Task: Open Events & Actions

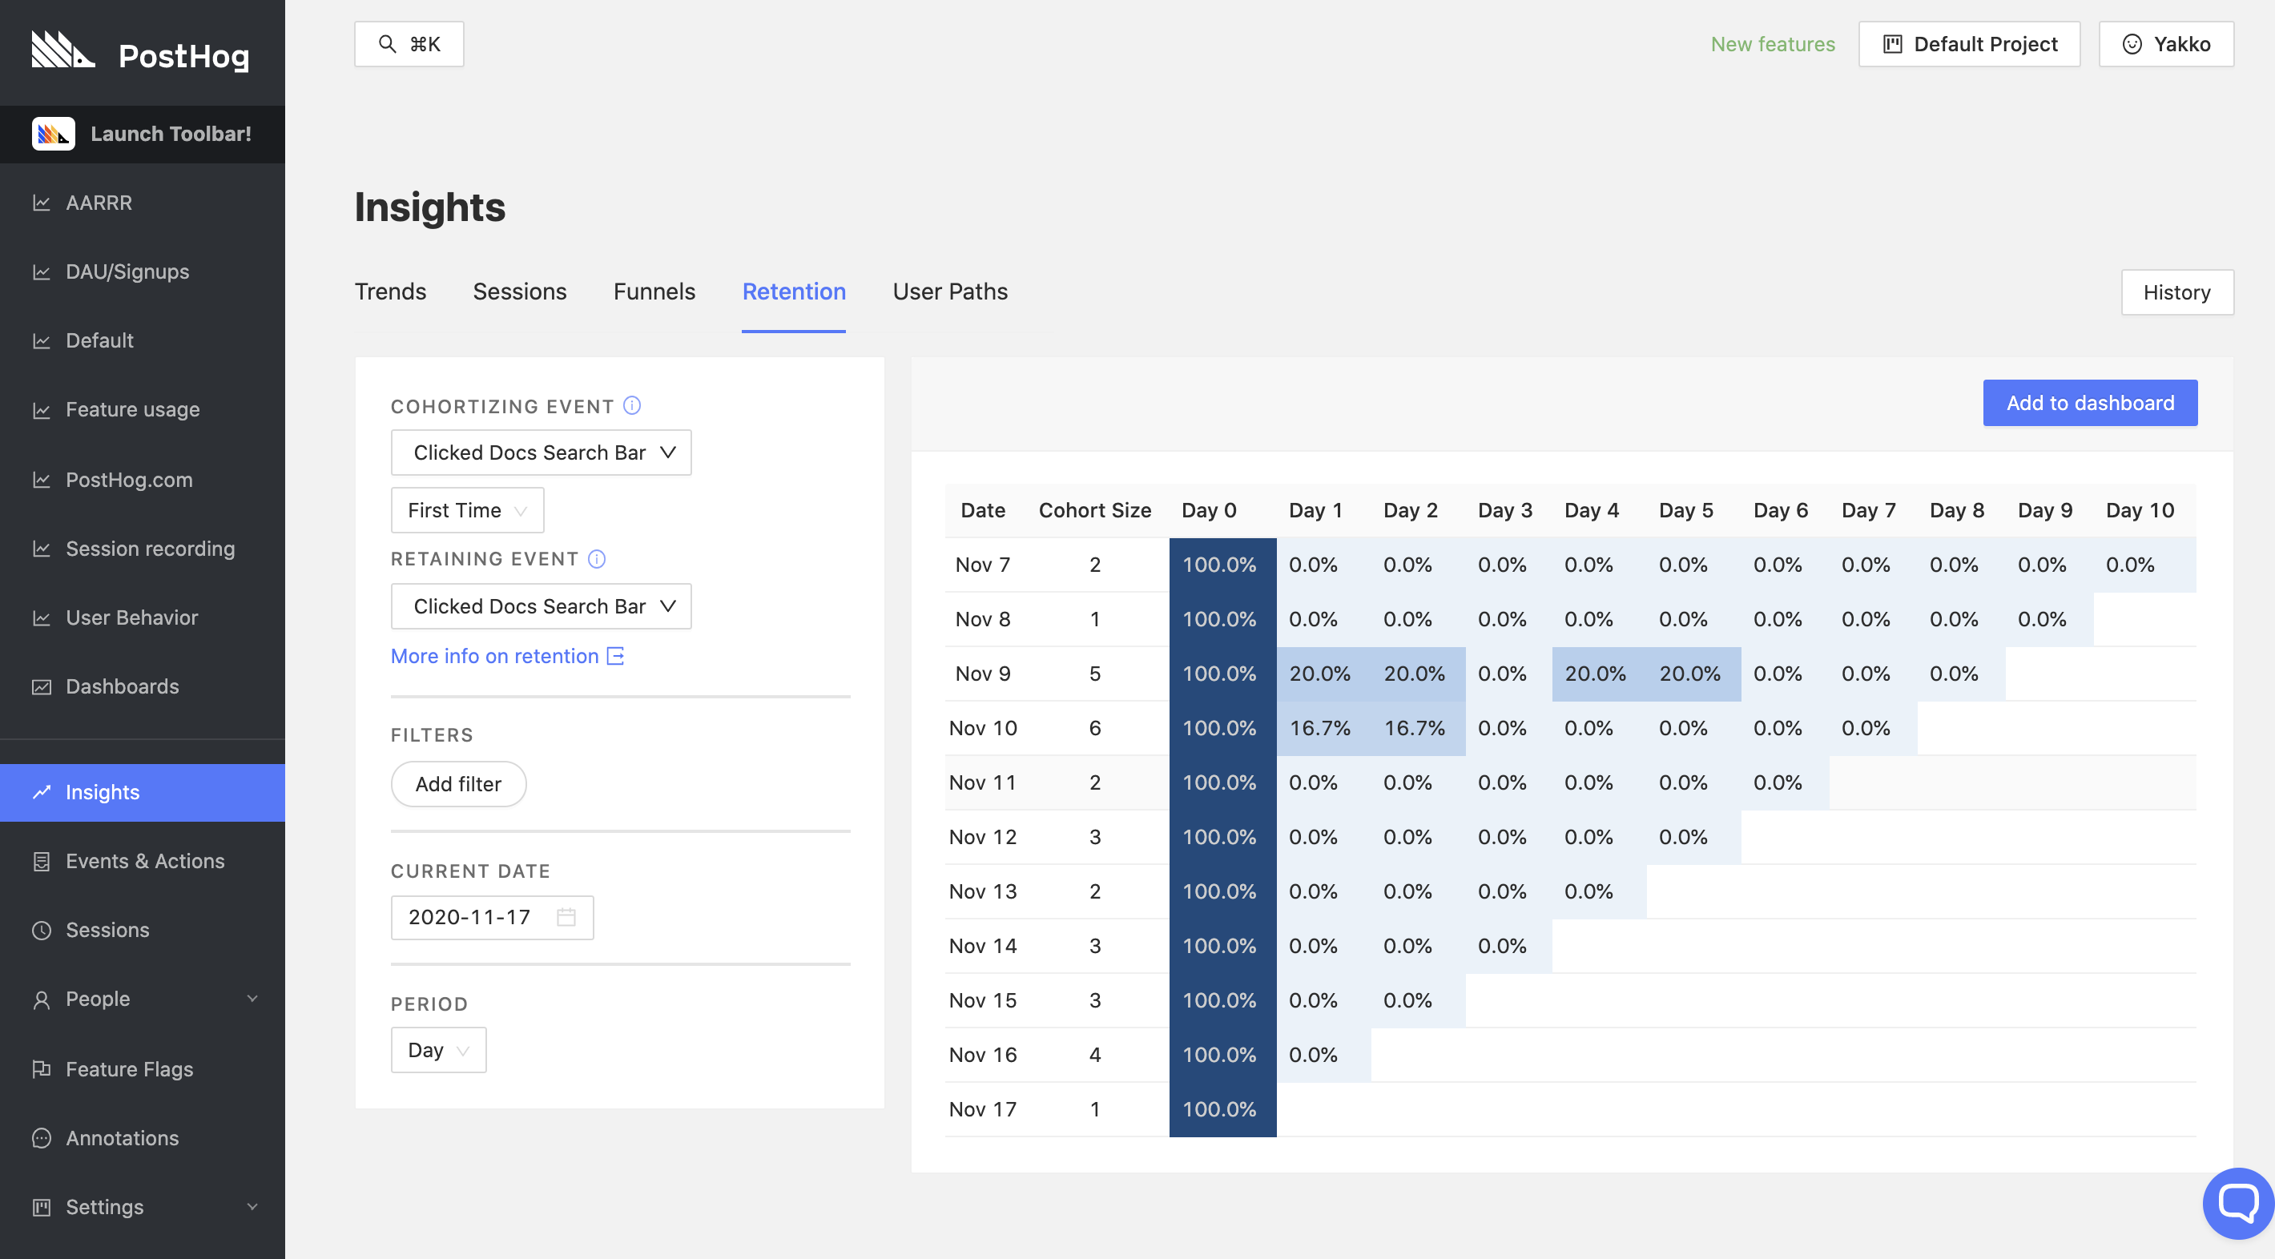Action: coord(145,861)
